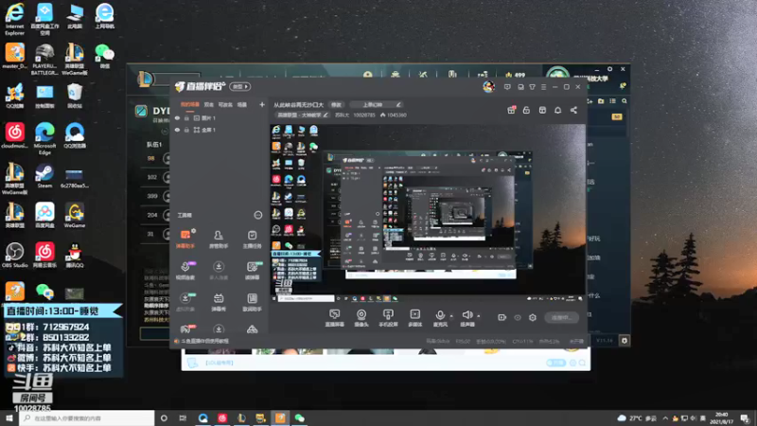Select the first scene tab (orange)
The height and width of the screenshot is (426, 757).
(x=190, y=104)
